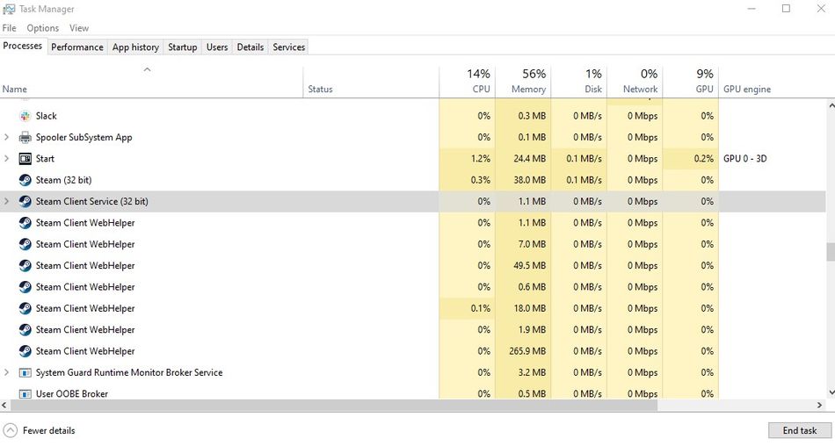Screen dimensions: 835x446
Task: Switch to the App history tab
Action: pos(135,47)
